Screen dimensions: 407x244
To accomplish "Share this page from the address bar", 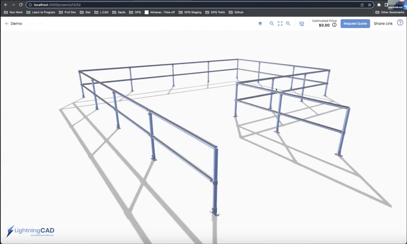I will click(x=362, y=5).
